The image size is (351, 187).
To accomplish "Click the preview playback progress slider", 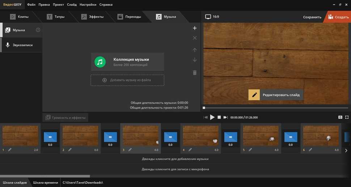I will pos(275,108).
